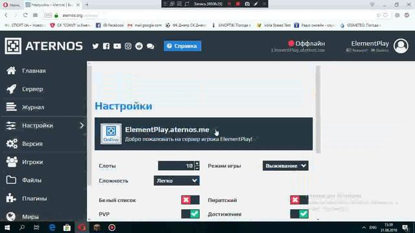Click the Настройки sliders icon in sidebar
This screenshot has height=233, width=415.
[x=11, y=126]
